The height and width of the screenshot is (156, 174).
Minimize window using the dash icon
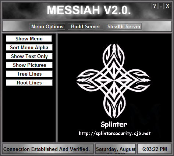[x=161, y=6]
